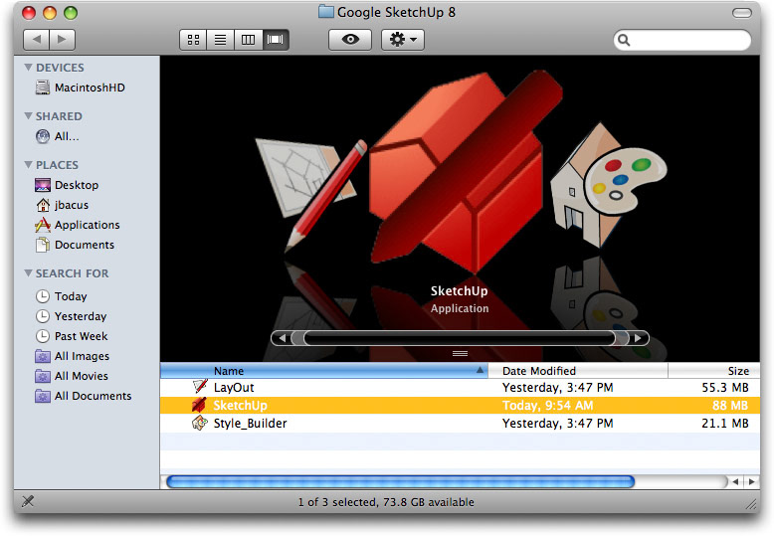Switch to list view

coord(221,40)
